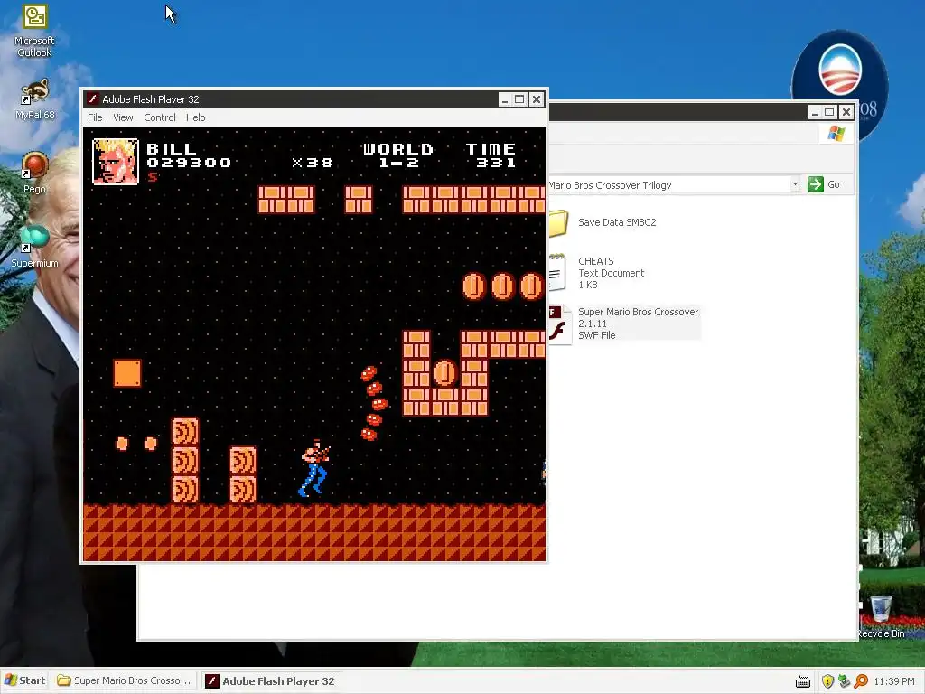Click the keyboard icon in system tray

(803, 681)
